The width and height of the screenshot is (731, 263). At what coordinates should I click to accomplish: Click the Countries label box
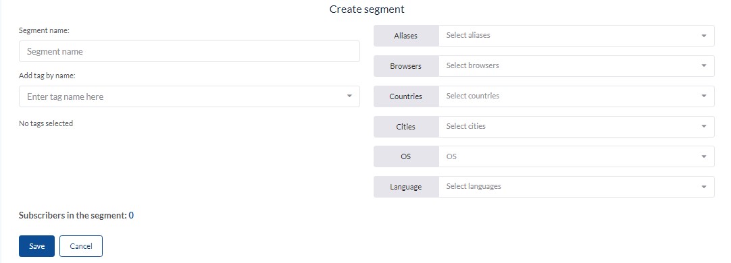click(x=406, y=96)
